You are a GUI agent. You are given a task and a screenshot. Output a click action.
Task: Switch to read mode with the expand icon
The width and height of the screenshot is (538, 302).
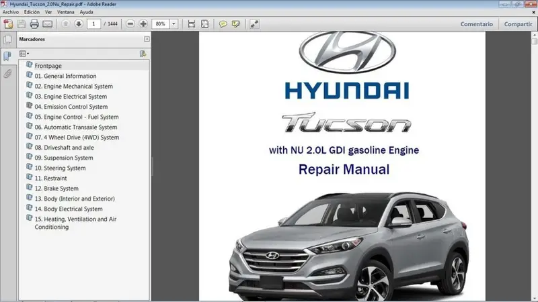(254, 24)
